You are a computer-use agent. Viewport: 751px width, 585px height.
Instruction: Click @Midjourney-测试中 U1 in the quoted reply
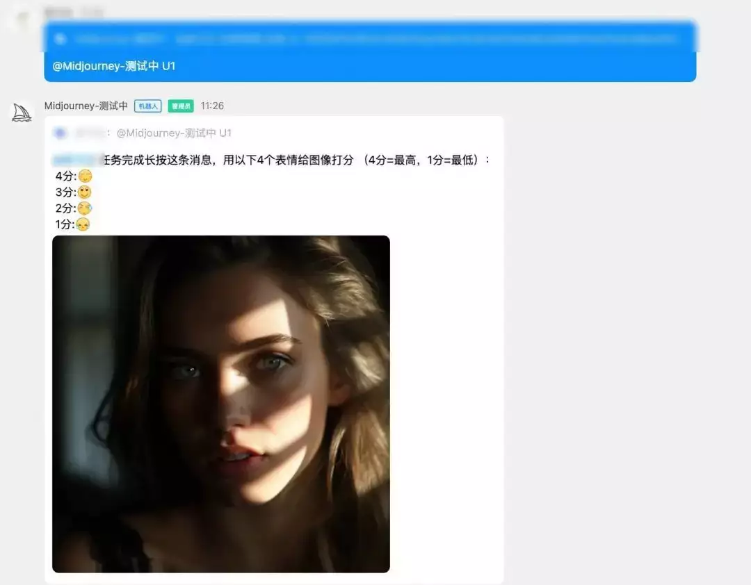click(x=174, y=133)
